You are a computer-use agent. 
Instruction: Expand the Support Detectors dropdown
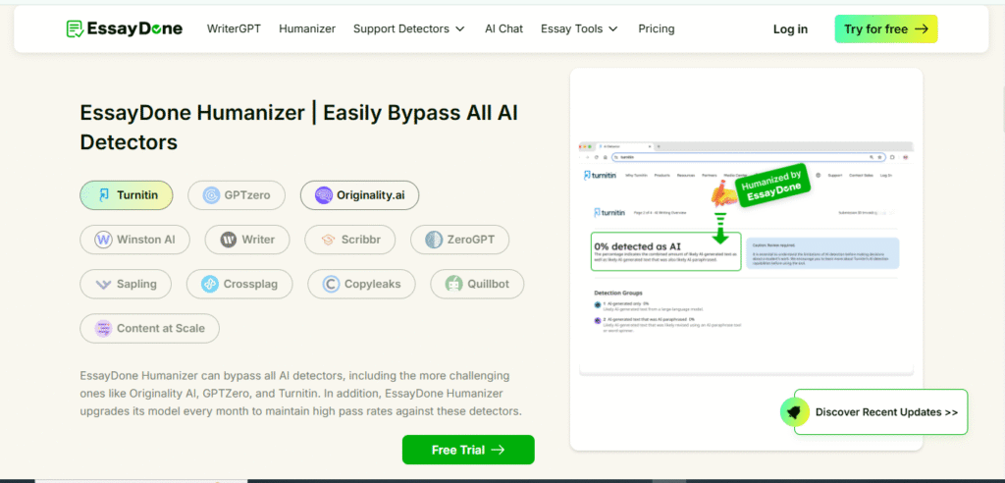[409, 28]
